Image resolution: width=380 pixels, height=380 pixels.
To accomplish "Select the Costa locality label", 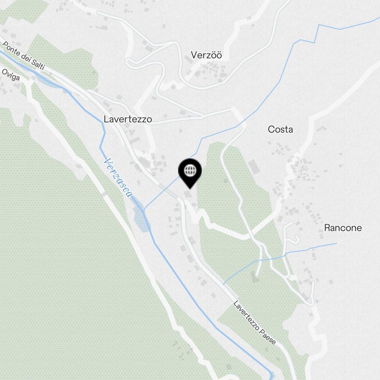I will (280, 130).
